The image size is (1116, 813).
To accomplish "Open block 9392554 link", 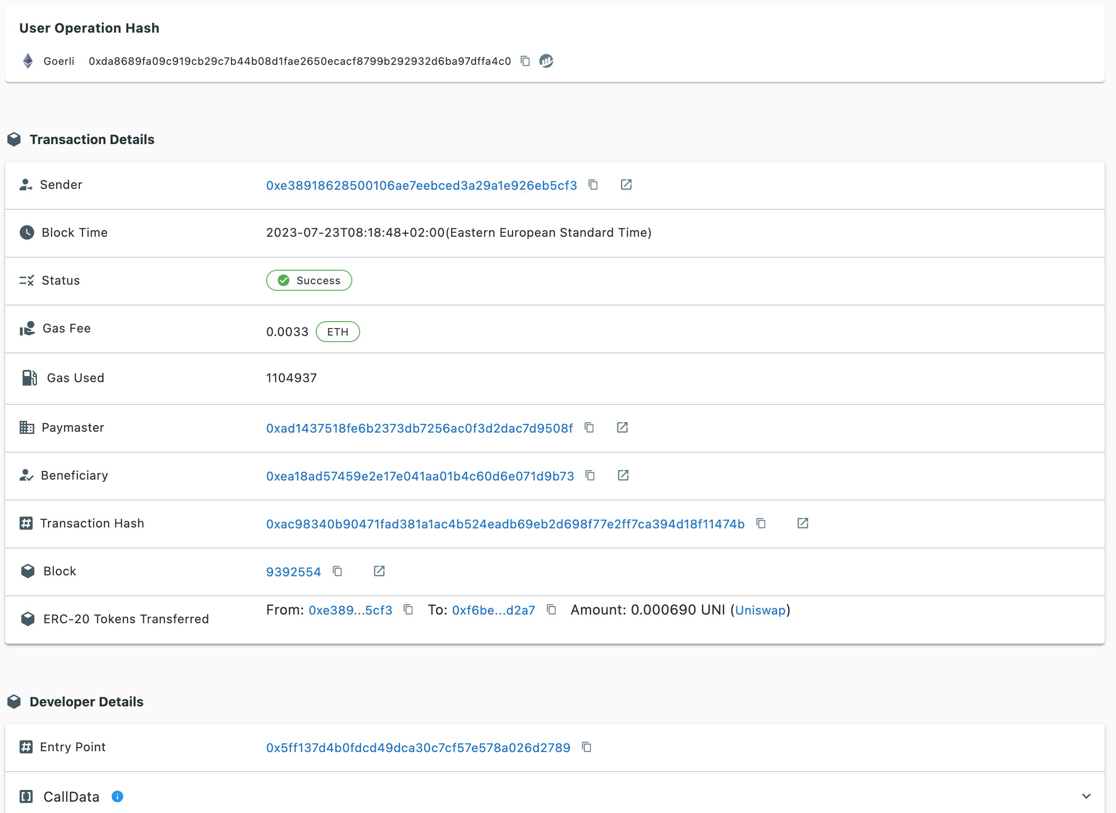I will pyautogui.click(x=293, y=571).
